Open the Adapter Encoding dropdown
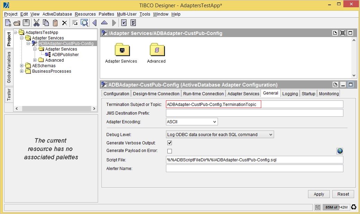Viewport: 360px width, 214px height. pos(192,122)
